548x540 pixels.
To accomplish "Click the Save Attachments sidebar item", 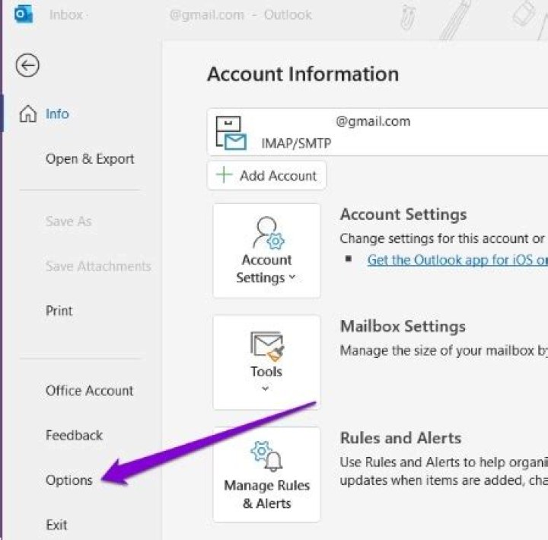I will (x=98, y=267).
